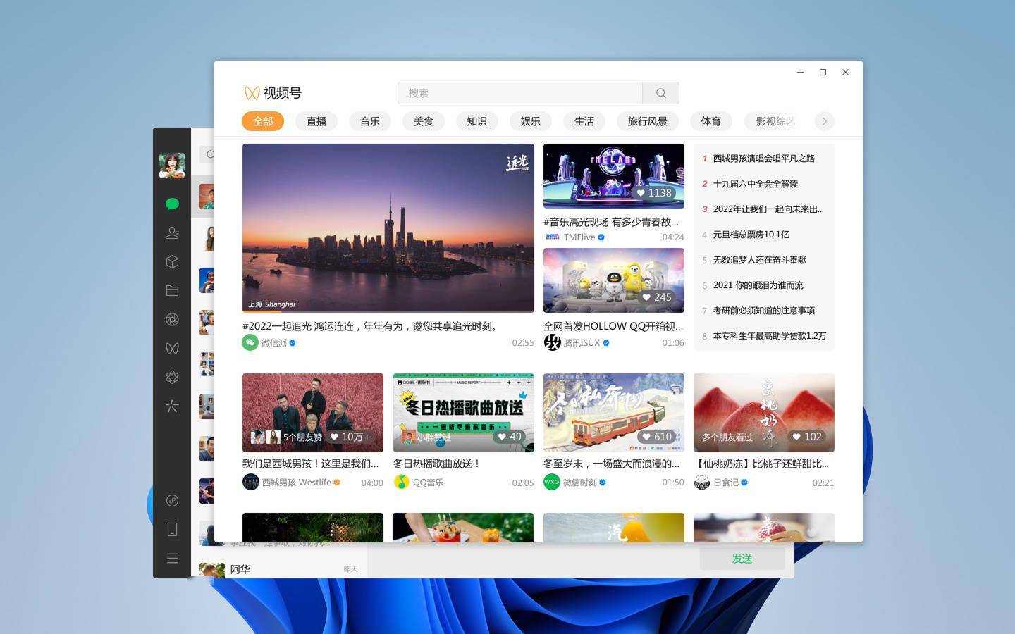Open the Moments aperture icon in sidebar
Viewport: 1015px width, 634px height.
[172, 319]
